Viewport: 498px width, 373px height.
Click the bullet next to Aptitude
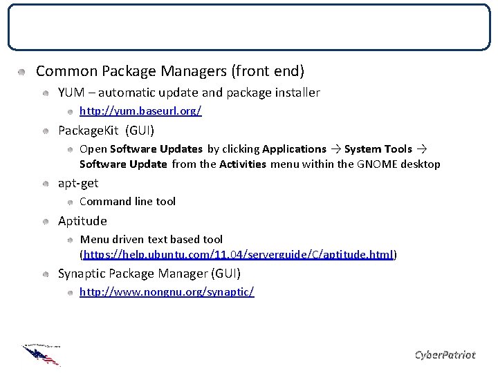click(46, 222)
